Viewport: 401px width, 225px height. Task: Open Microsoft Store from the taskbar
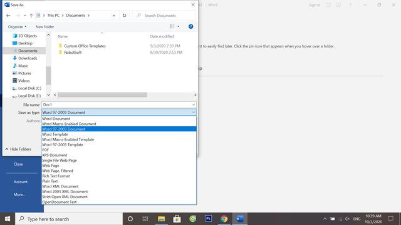(x=177, y=219)
